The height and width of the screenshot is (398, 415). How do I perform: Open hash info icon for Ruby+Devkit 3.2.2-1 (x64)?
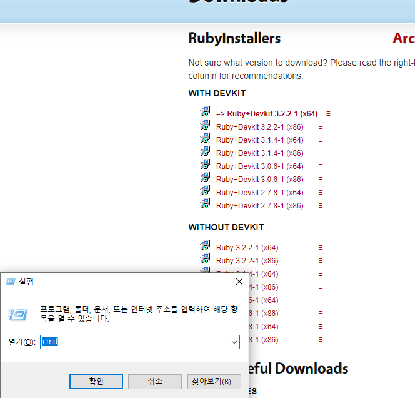tap(328, 114)
